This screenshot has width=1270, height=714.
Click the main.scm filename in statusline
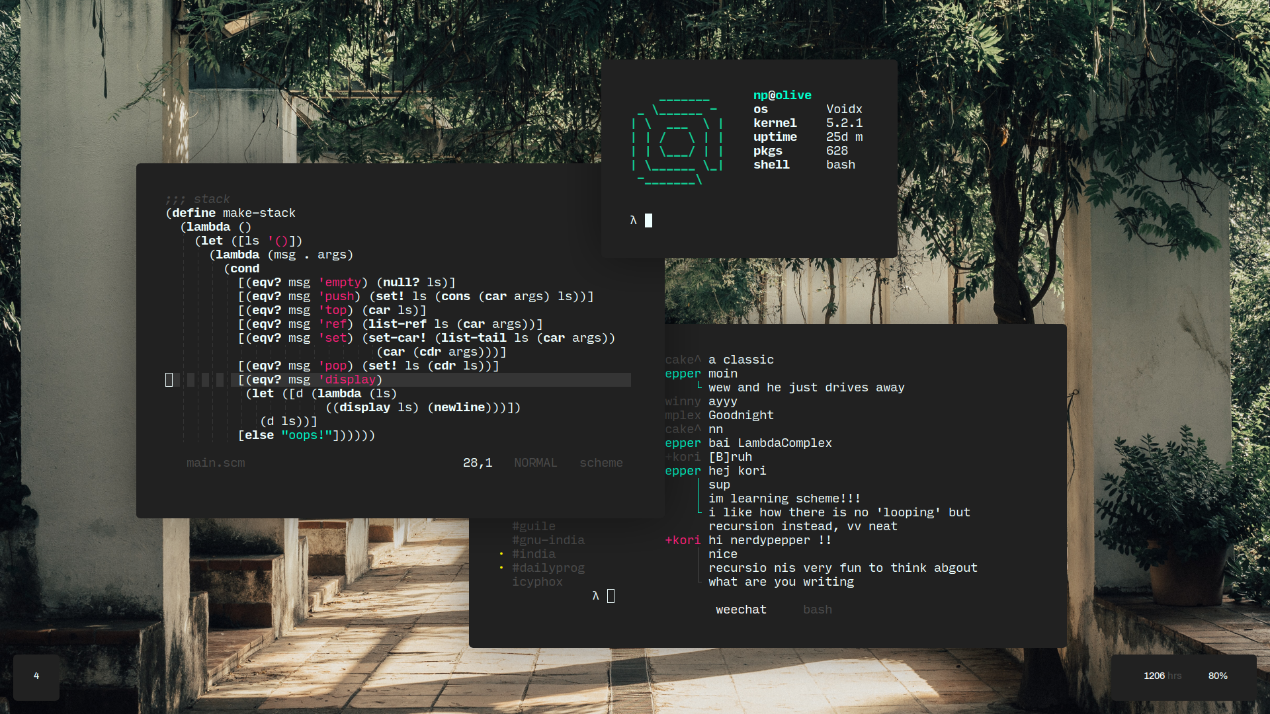coord(216,463)
